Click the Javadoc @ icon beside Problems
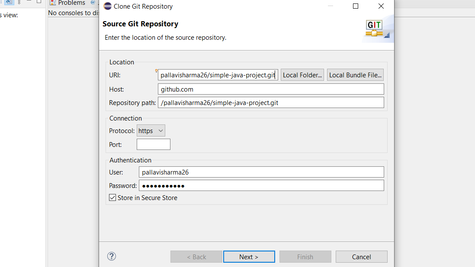 point(93,3)
